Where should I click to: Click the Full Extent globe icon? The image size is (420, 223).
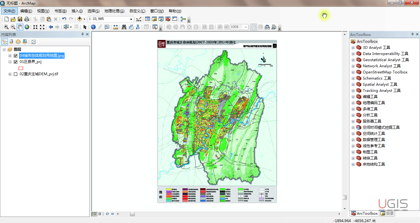[x=27, y=27]
